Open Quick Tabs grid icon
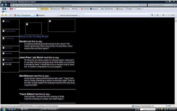 (x=10, y=15)
